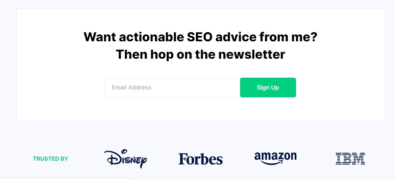Click the word newsletter in the heading
The width and height of the screenshot is (395, 180).
252,54
